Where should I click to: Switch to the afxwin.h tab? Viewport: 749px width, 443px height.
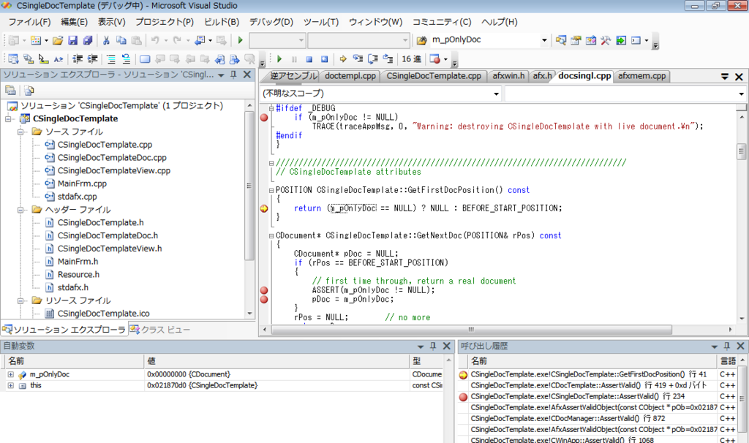coord(508,76)
